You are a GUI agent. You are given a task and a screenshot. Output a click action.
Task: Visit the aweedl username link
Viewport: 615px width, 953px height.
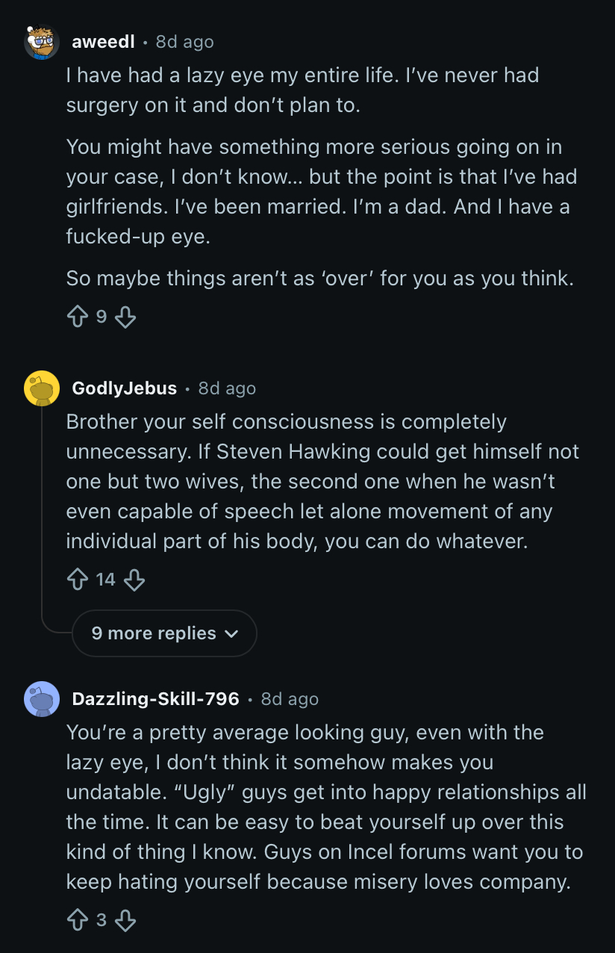coord(103,42)
